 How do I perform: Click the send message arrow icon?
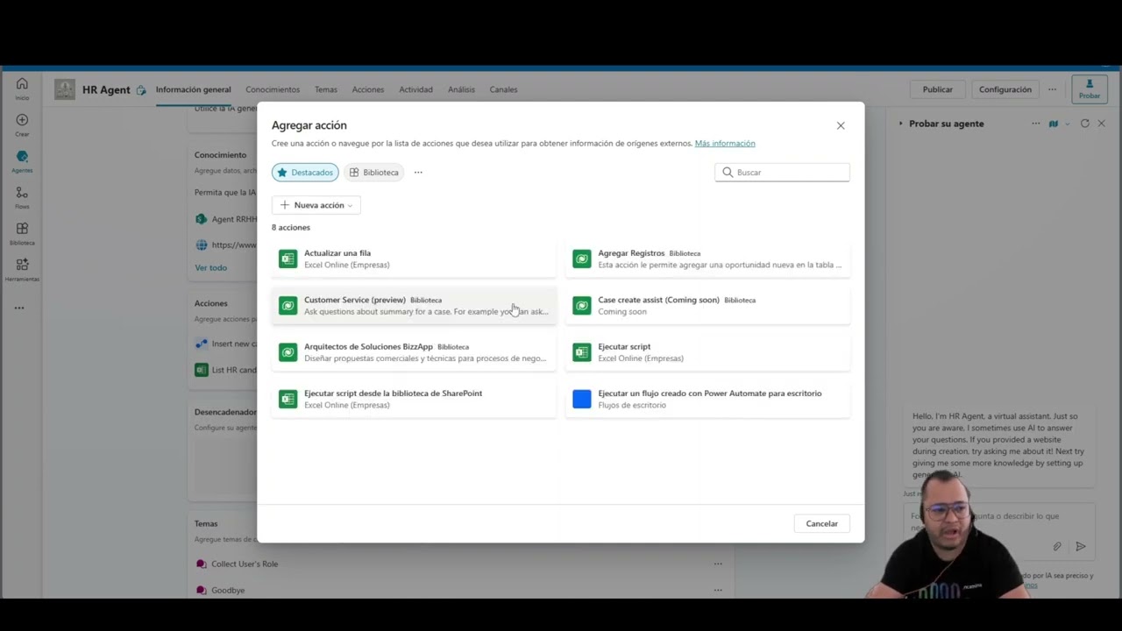point(1081,546)
